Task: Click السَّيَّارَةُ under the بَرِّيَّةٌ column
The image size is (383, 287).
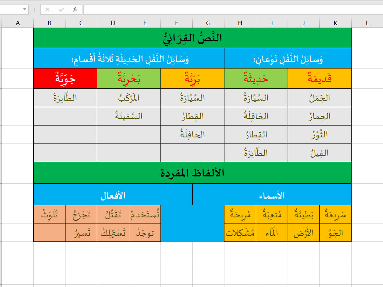Action: 193,98
